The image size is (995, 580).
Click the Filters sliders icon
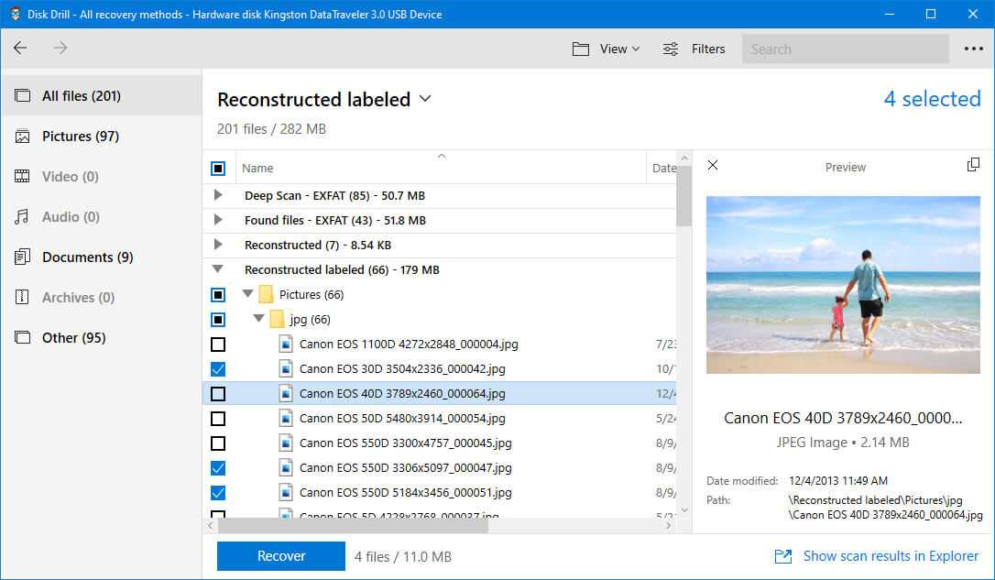point(671,49)
